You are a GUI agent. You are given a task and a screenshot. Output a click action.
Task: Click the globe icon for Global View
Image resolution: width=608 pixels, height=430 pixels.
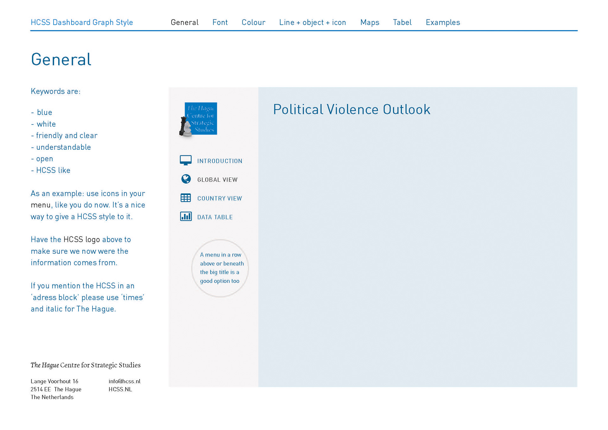point(186,179)
